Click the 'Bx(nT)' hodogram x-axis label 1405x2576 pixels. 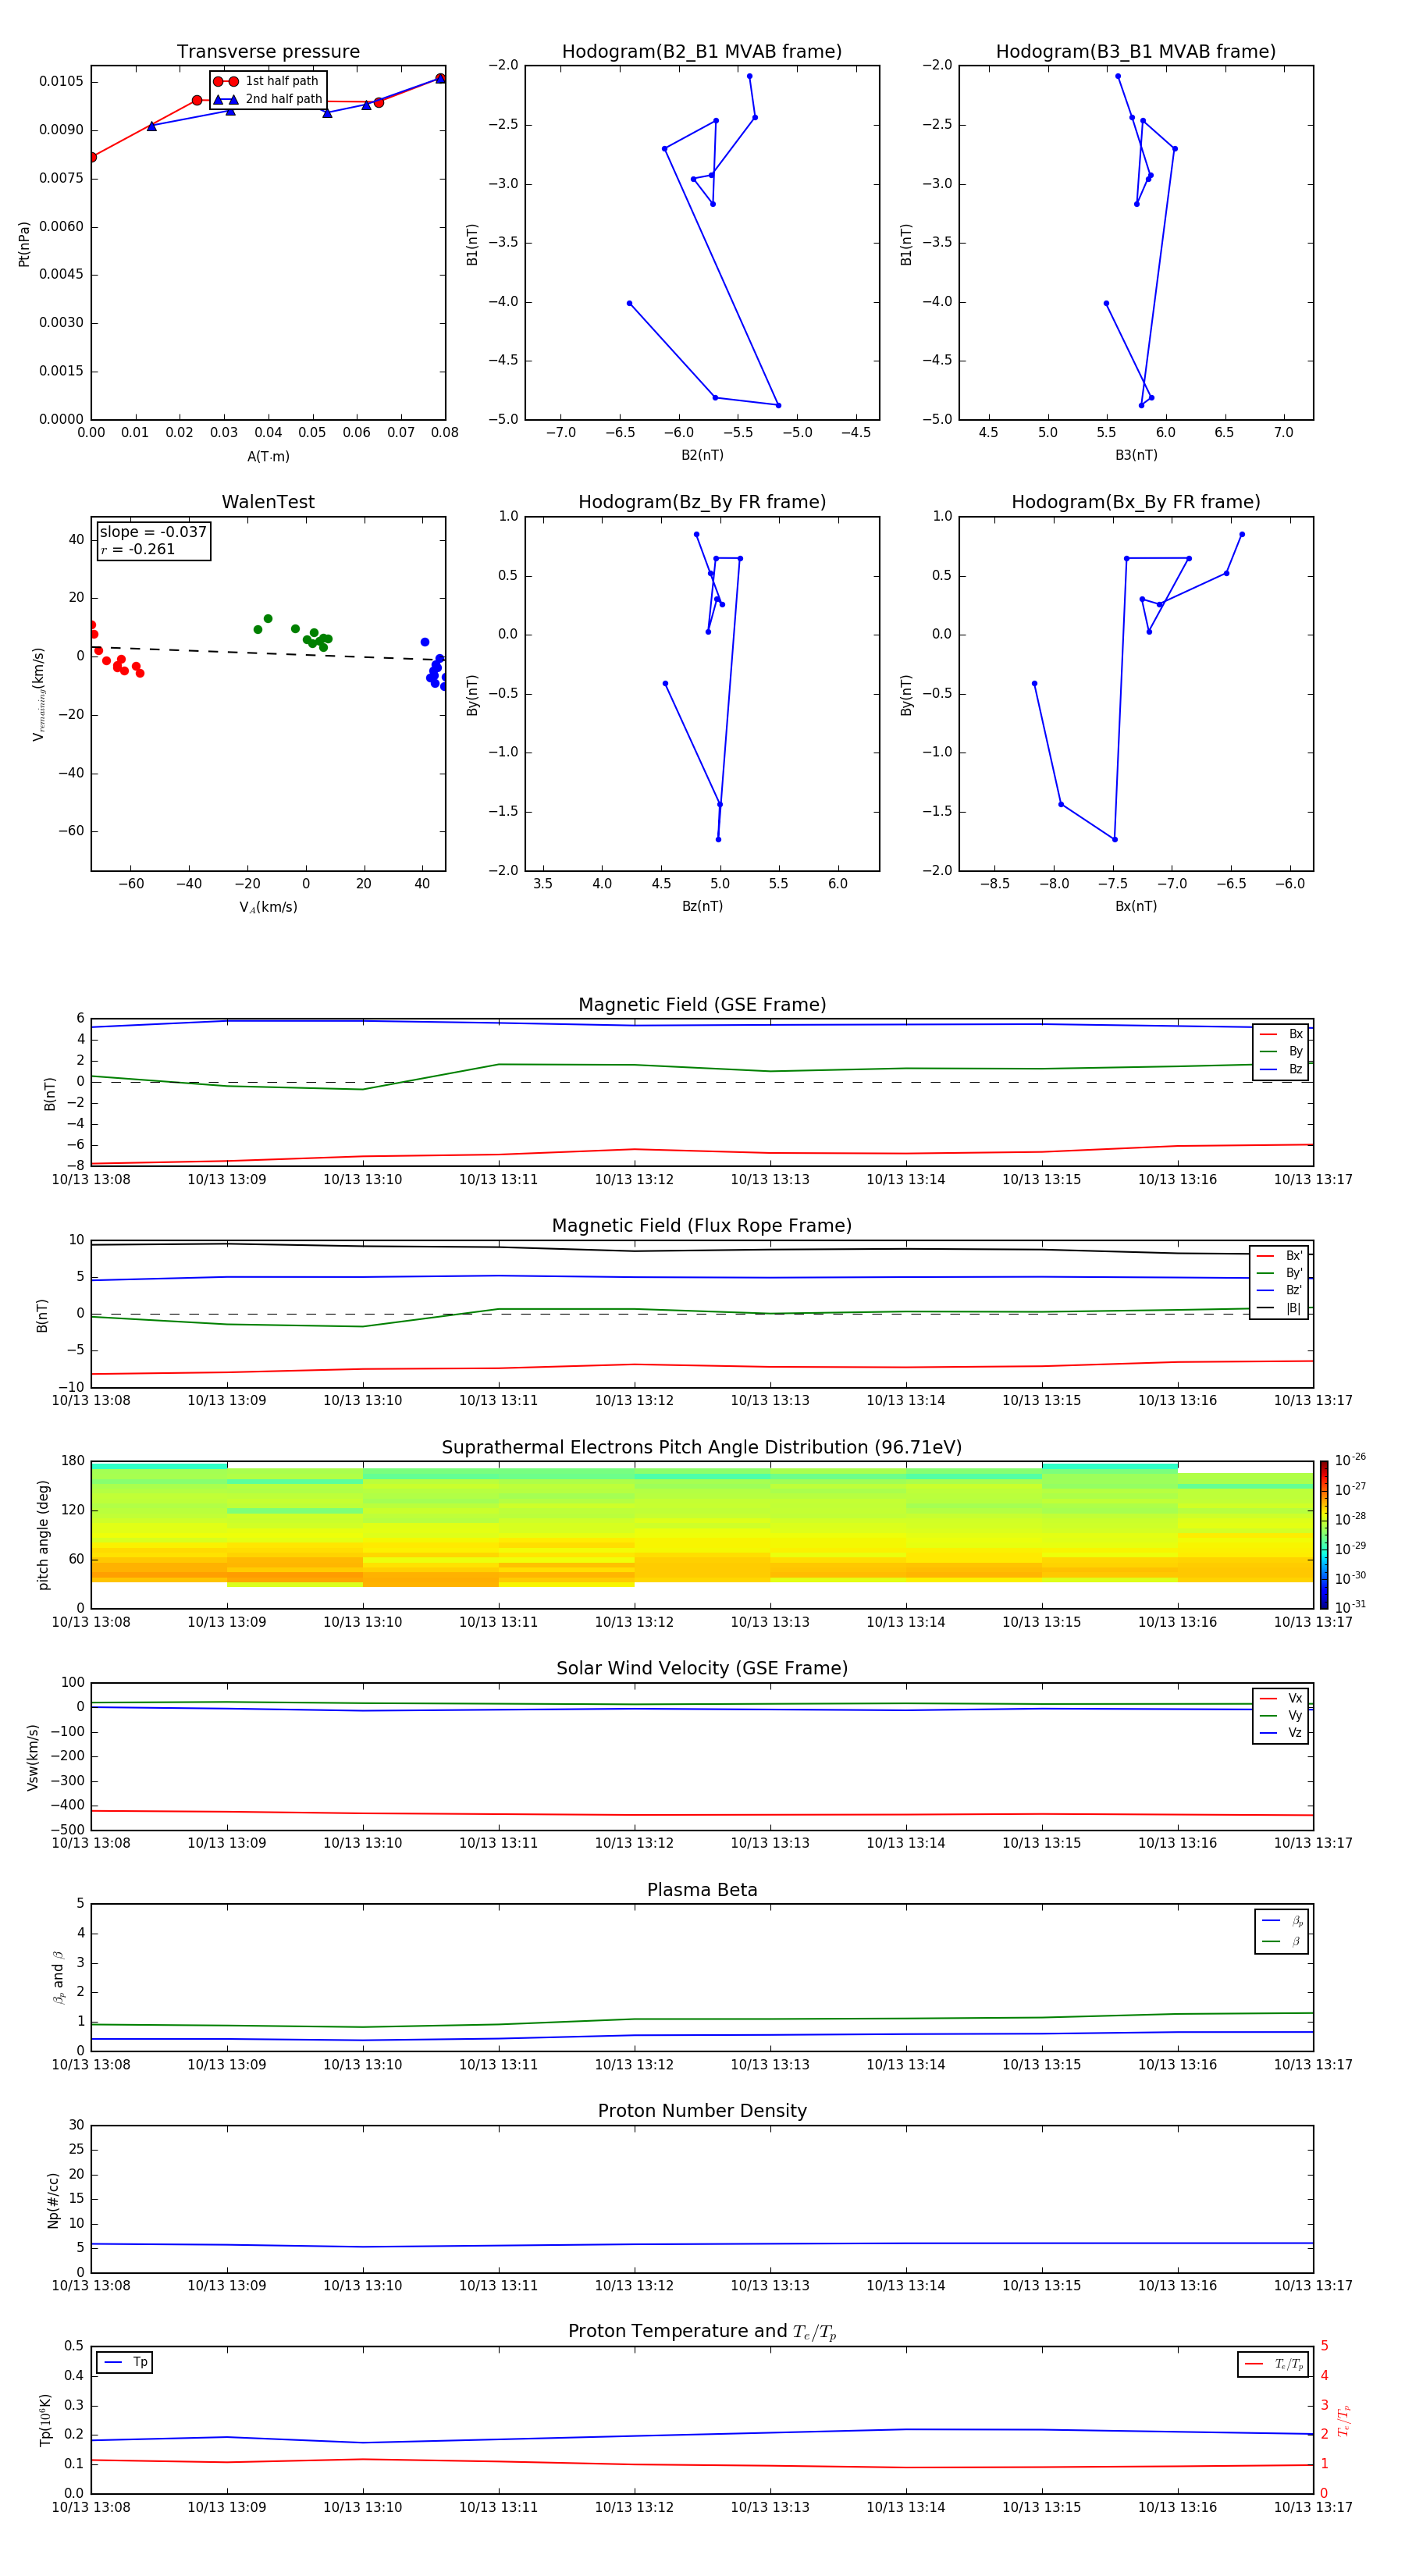pyautogui.click(x=1135, y=906)
